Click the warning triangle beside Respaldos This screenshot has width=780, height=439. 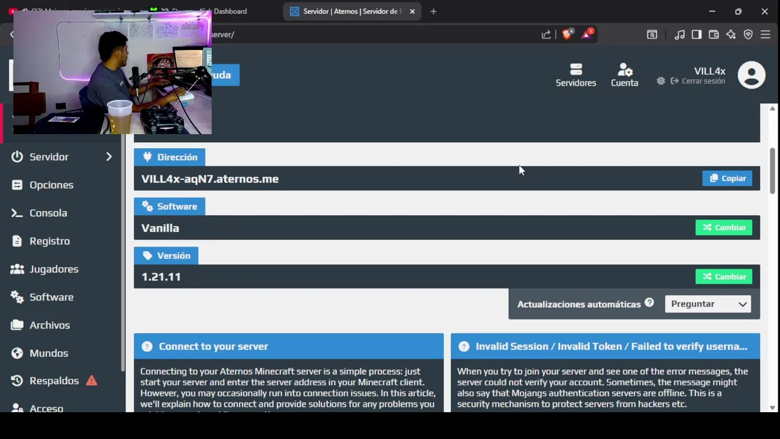click(x=91, y=380)
